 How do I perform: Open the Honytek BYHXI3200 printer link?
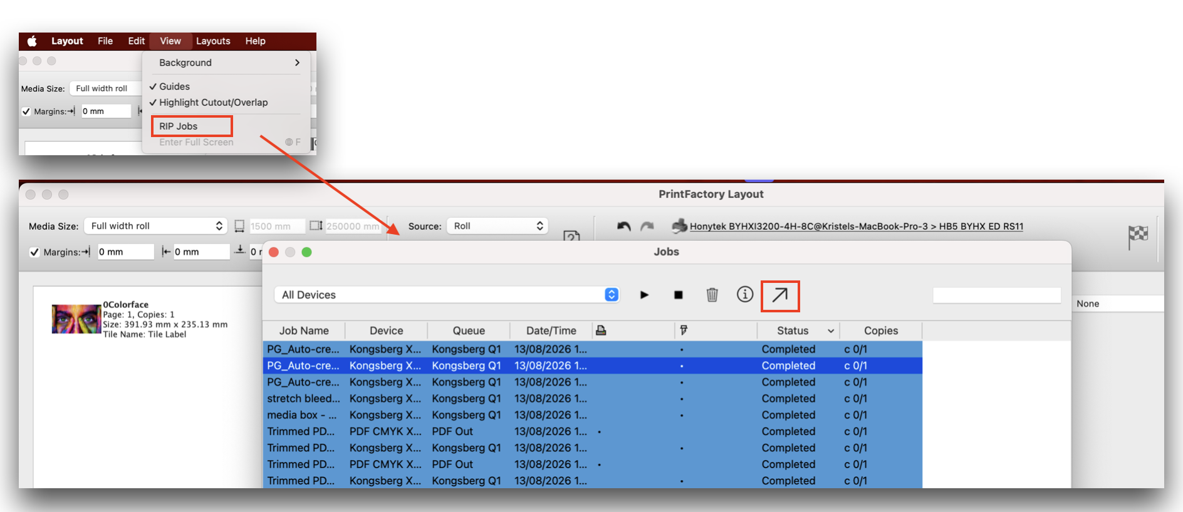click(x=856, y=227)
